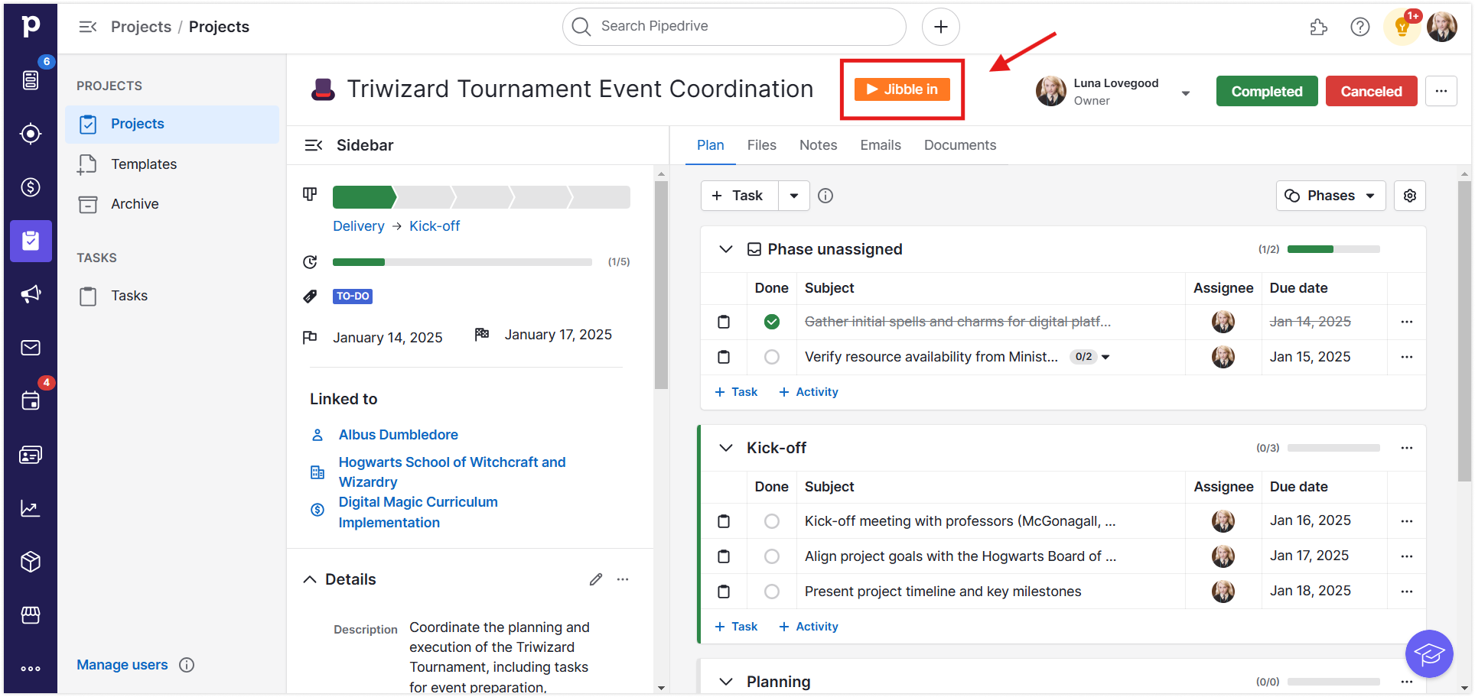Screen dimensions: 1475x697
Task: Open the academy graduation cap button
Action: (x=1429, y=653)
